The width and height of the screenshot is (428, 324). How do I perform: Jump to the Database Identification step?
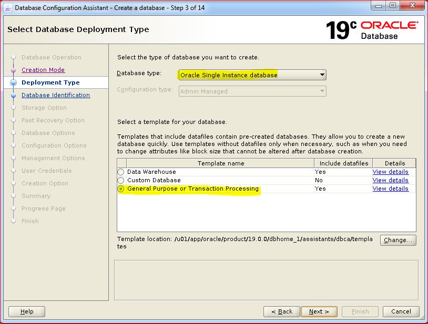click(x=56, y=95)
